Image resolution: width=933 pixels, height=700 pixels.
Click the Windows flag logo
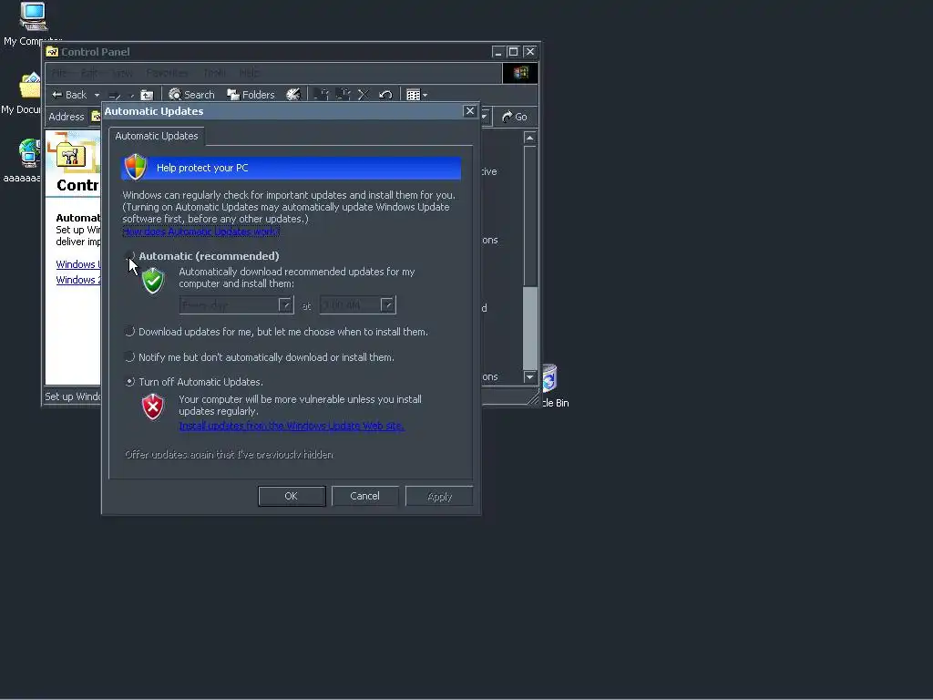(x=520, y=73)
